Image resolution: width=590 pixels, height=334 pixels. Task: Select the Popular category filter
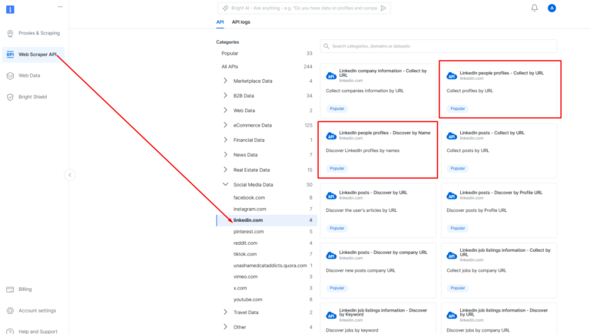coord(230,54)
